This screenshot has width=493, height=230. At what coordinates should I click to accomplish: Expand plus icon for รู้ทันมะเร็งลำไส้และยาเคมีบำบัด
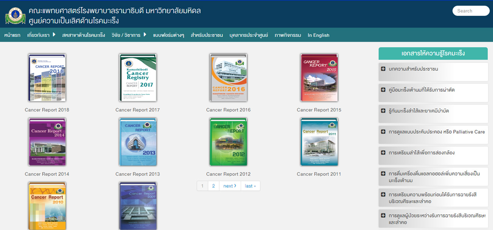[383, 111]
